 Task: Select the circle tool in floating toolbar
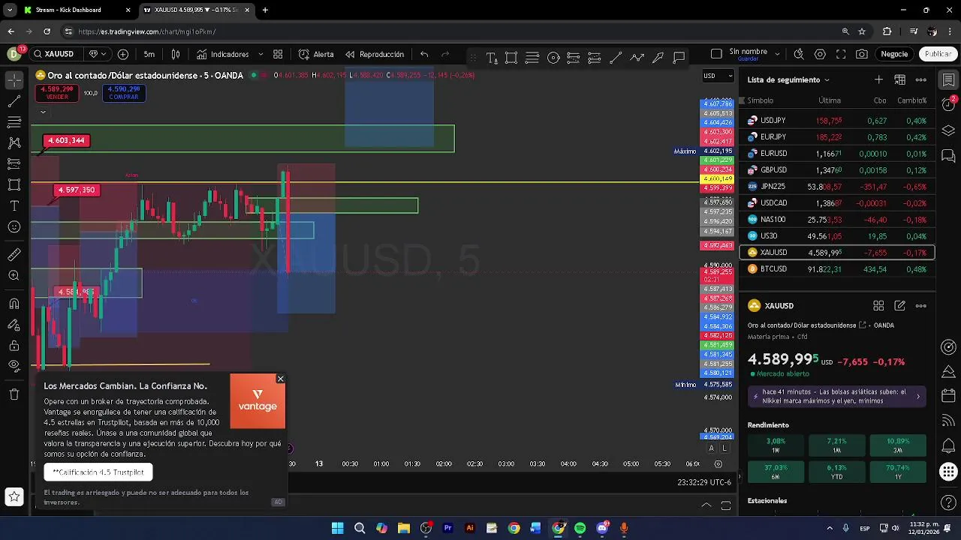pos(553,58)
